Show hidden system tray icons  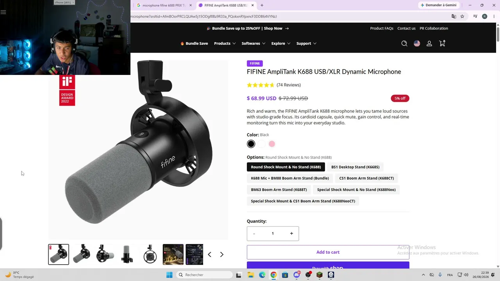(423, 275)
